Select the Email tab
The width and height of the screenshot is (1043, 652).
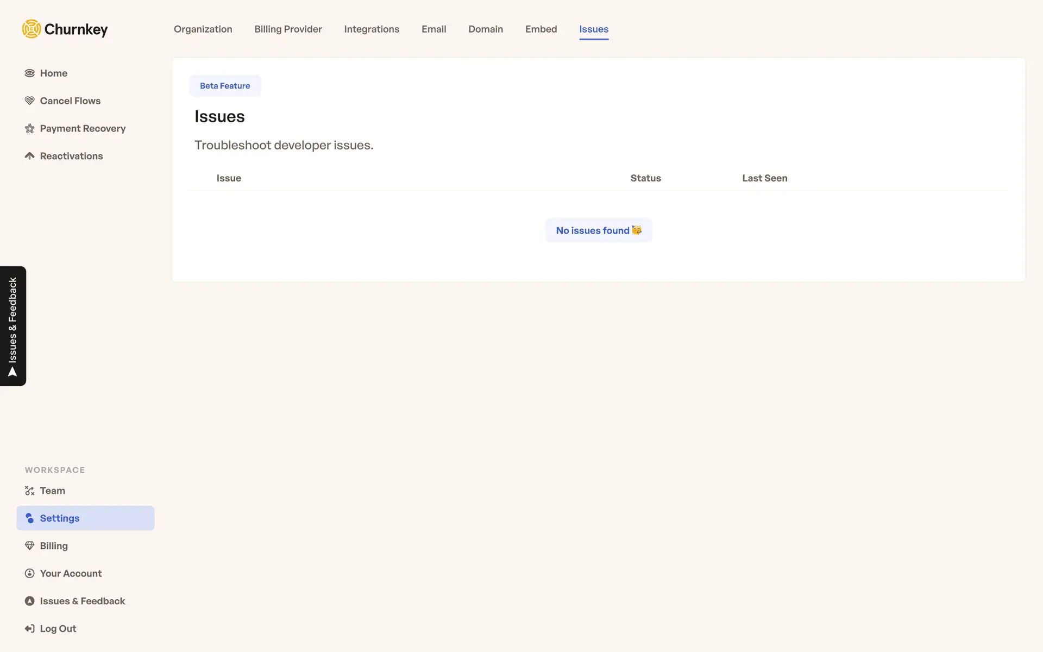click(x=433, y=29)
